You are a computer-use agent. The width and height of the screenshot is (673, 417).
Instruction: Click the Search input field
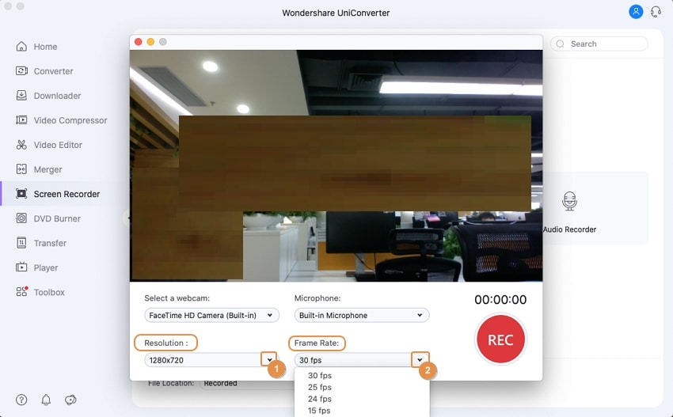coord(599,44)
